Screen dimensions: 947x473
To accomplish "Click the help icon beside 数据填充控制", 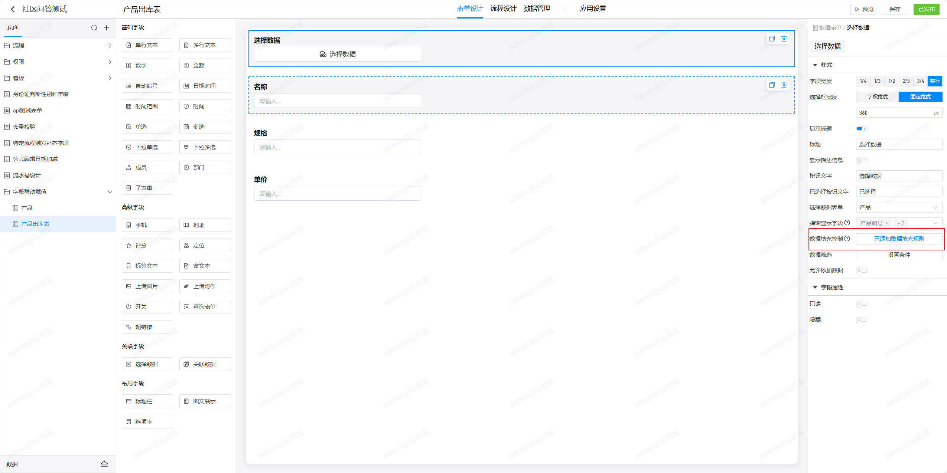I will coord(847,239).
